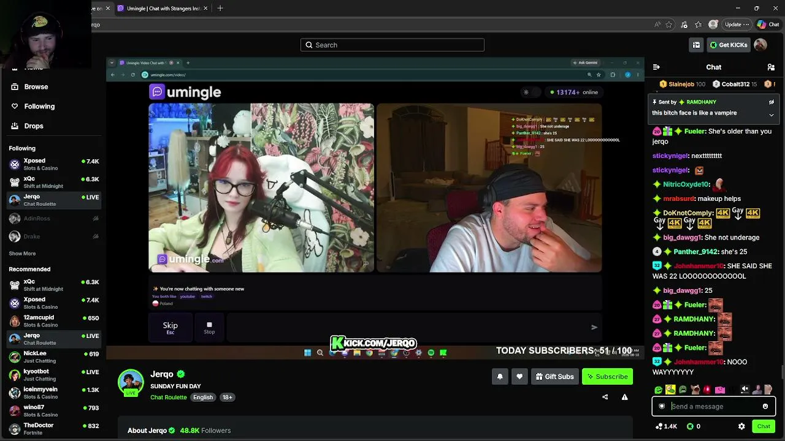Open the chat users list icon
The height and width of the screenshot is (441, 785).
tap(771, 67)
